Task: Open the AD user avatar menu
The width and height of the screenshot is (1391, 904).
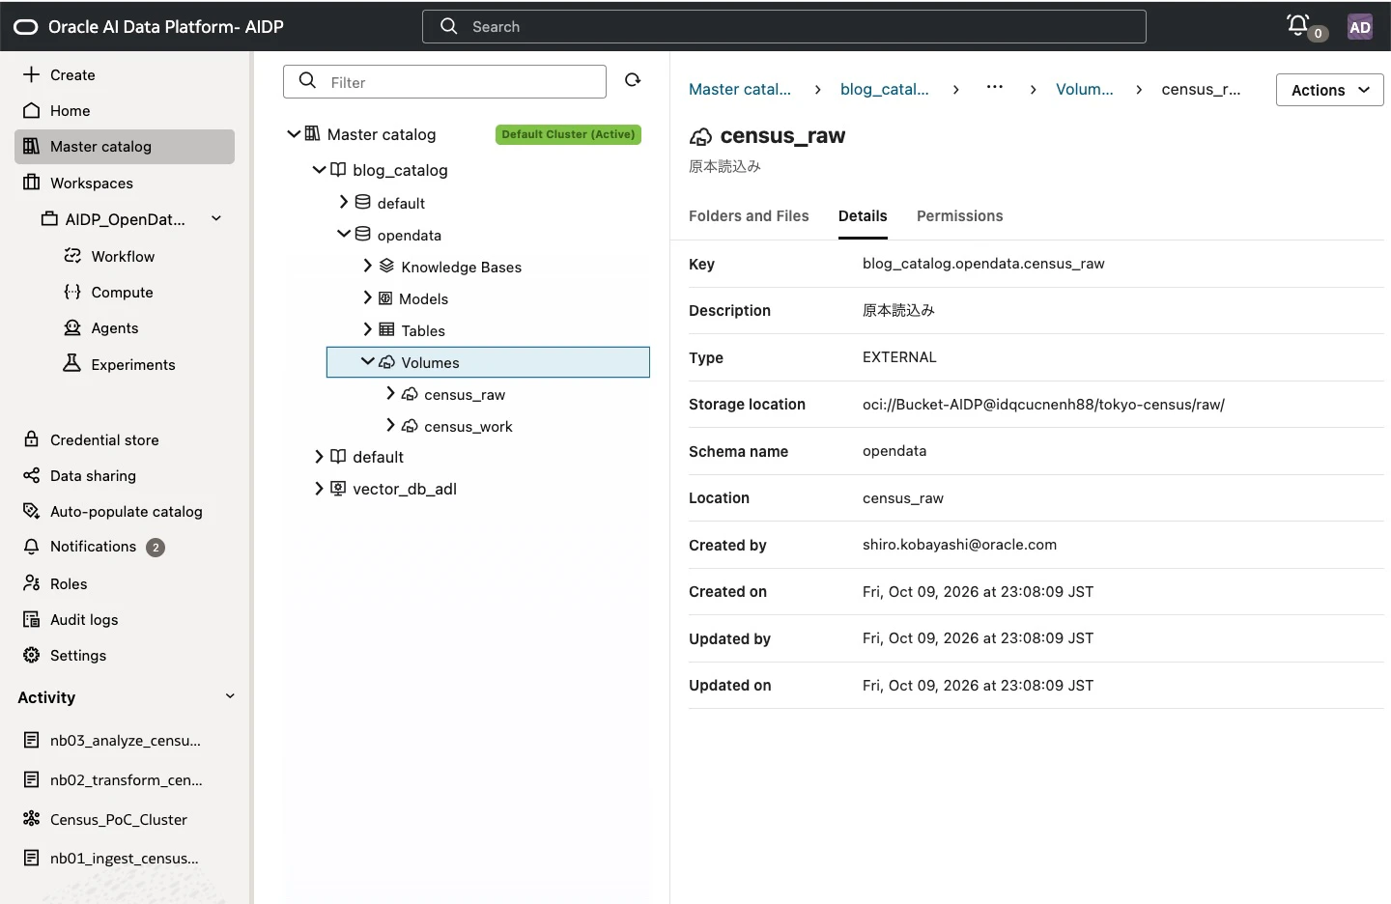Action: (1360, 27)
